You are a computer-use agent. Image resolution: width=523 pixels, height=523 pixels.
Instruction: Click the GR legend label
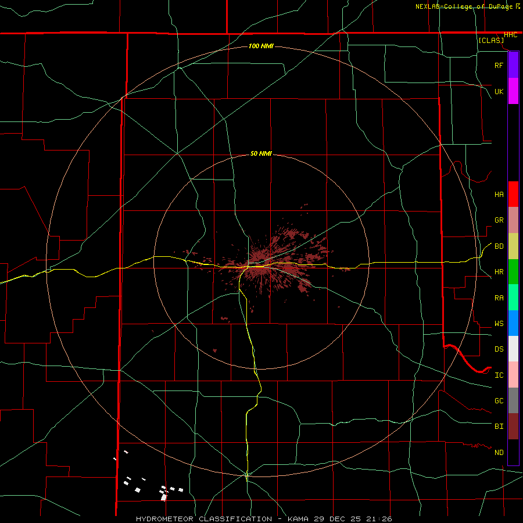[499, 220]
